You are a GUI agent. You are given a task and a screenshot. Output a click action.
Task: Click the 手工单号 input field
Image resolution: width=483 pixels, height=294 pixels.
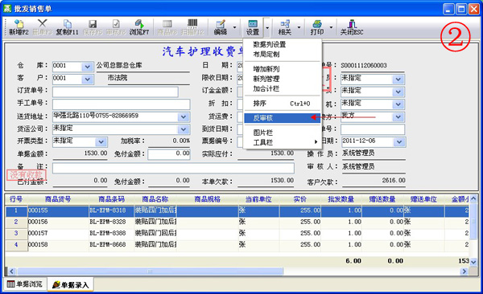coord(121,104)
